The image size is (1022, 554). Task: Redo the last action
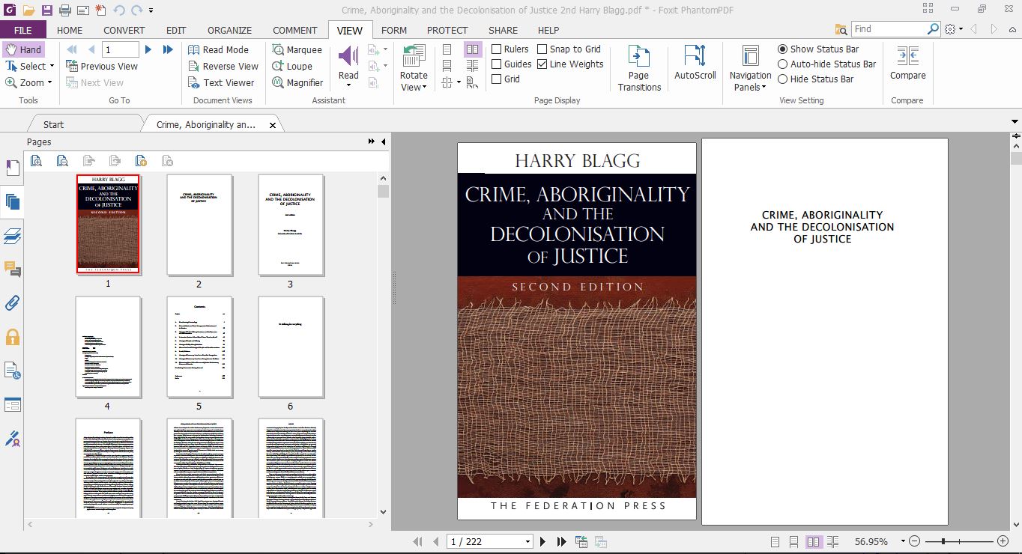pos(136,10)
